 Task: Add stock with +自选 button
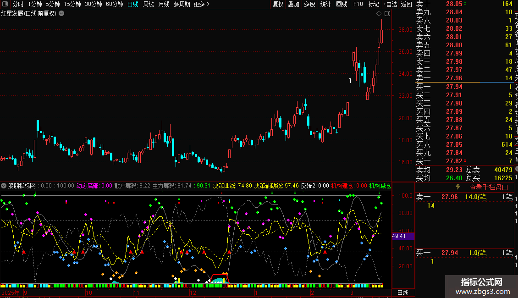coord(390,4)
